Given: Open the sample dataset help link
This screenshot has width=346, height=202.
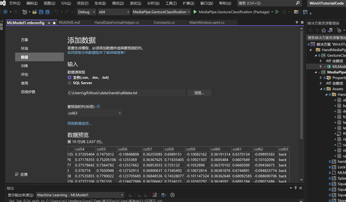Looking at the screenshot, I should (96, 53).
